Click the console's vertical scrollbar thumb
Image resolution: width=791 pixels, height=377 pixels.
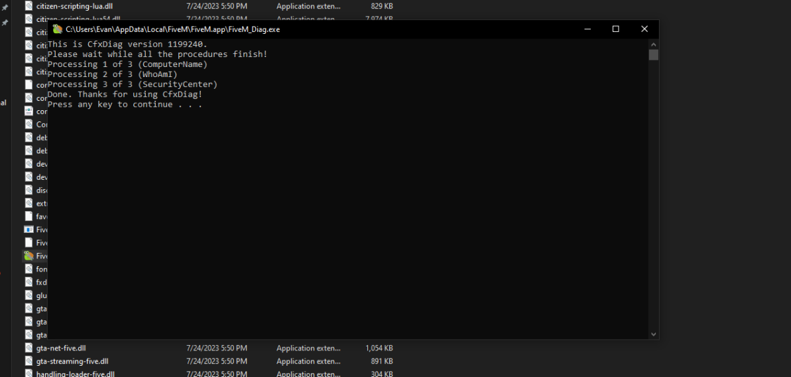654,54
